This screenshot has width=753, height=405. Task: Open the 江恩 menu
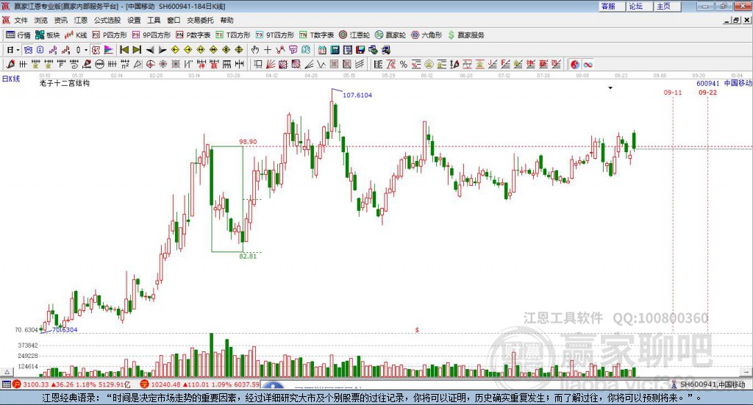[x=81, y=20]
